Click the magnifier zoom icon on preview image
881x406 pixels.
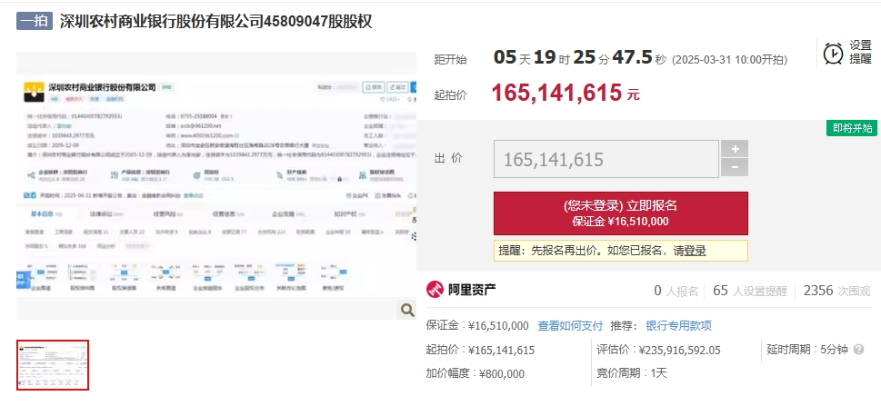point(405,310)
